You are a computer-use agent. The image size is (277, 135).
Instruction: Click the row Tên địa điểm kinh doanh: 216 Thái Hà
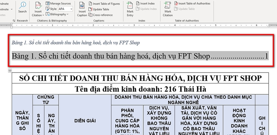140,89
